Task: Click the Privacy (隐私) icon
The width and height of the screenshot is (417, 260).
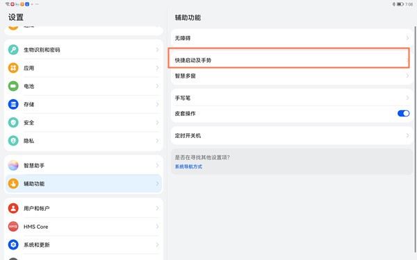Action: 13,141
